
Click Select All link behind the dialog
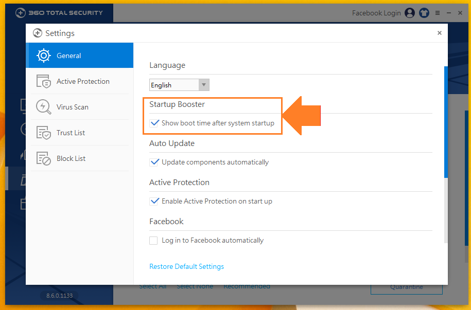click(152, 286)
